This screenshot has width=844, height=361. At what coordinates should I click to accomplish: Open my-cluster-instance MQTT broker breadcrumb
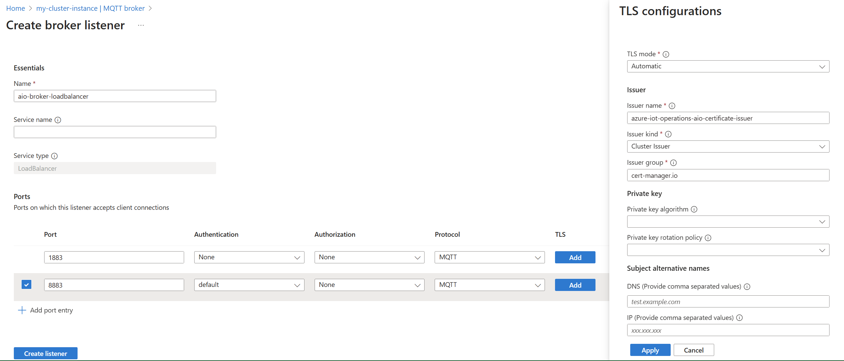coord(90,8)
